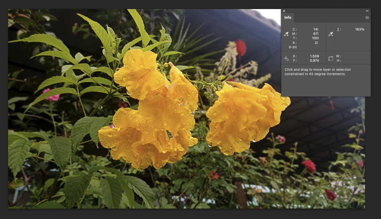Click the 183% total ink readout
Viewport: 381px width, 219px height.
pyautogui.click(x=359, y=30)
